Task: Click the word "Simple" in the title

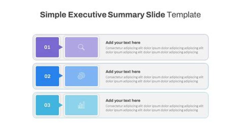Action: click(53, 15)
